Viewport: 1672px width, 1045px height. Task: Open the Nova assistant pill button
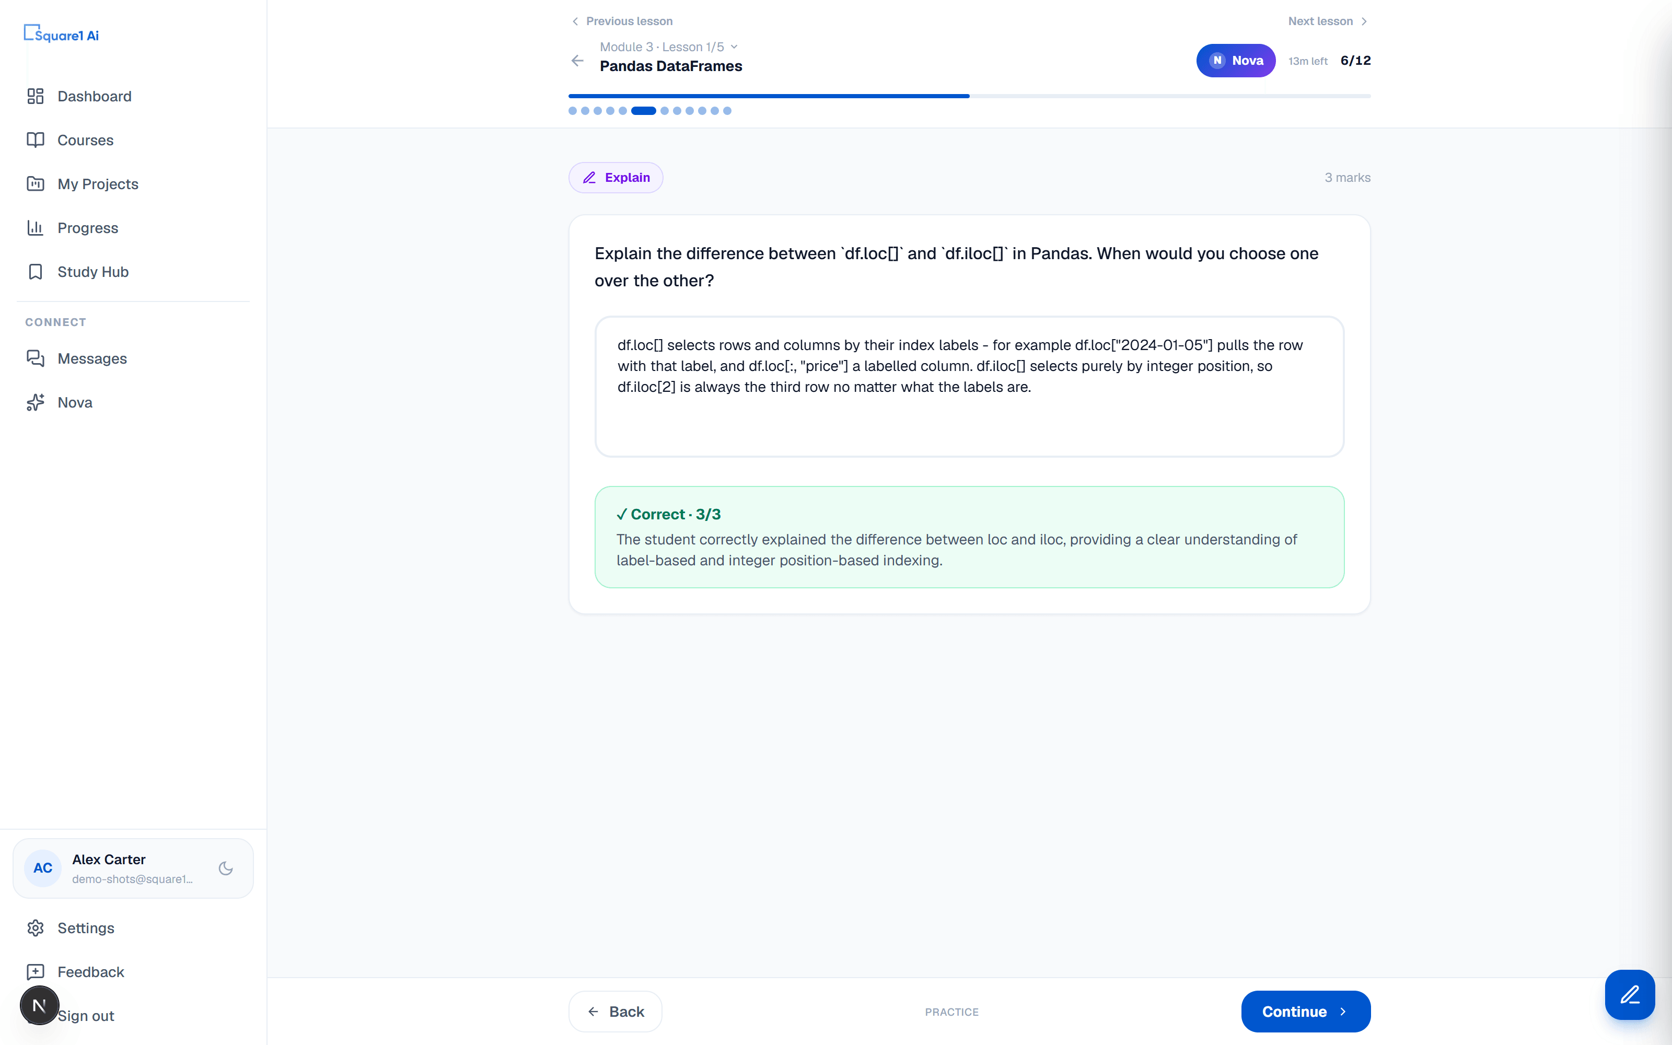(x=1235, y=61)
